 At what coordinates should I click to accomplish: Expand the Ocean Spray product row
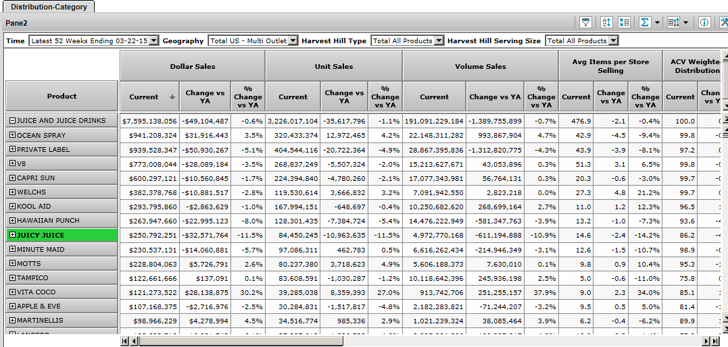(x=12, y=135)
